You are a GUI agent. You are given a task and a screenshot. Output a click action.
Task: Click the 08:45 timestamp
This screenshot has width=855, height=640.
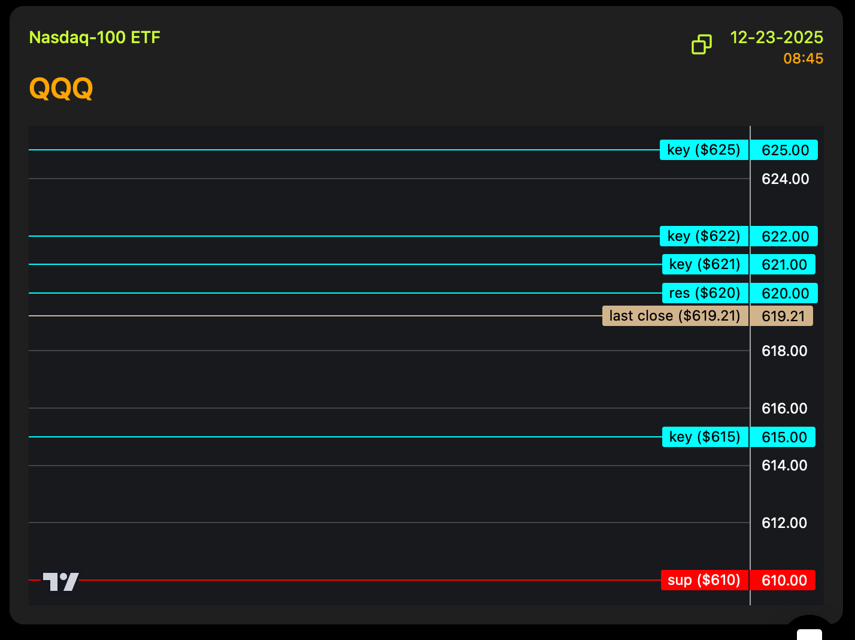[x=803, y=59]
